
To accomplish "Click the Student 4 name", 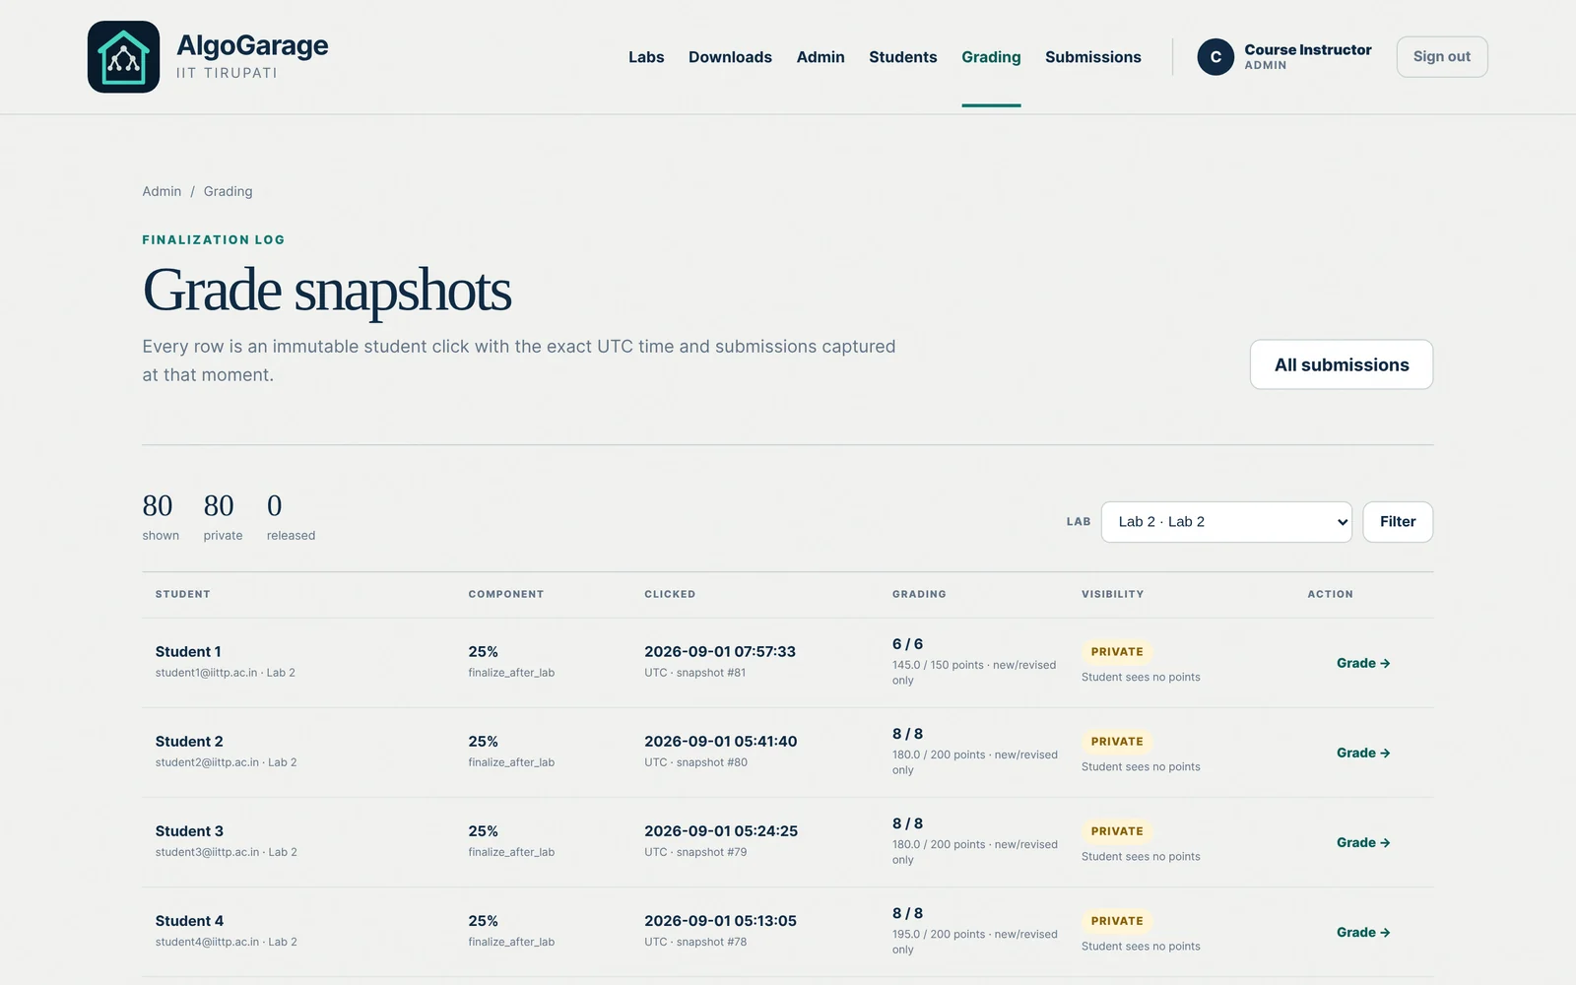I will click(x=189, y=920).
